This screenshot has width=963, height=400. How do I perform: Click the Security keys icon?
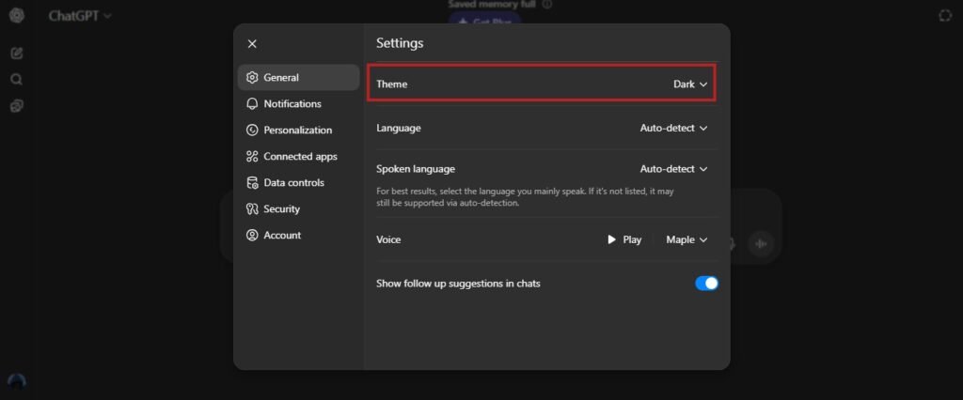tap(252, 208)
